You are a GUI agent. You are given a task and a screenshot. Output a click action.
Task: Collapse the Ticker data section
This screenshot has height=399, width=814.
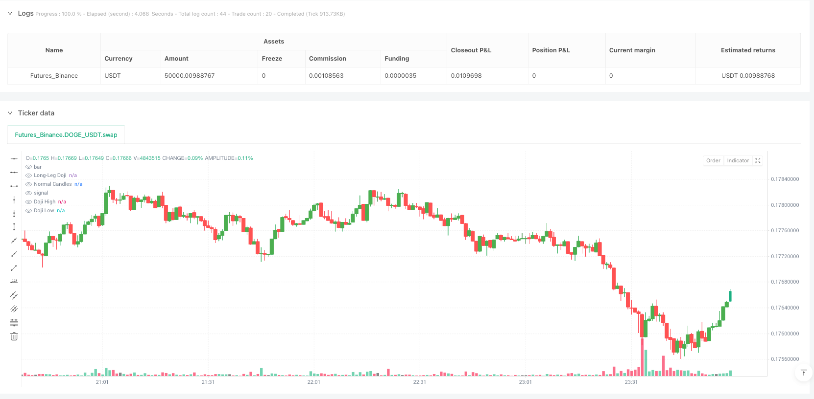click(x=10, y=113)
